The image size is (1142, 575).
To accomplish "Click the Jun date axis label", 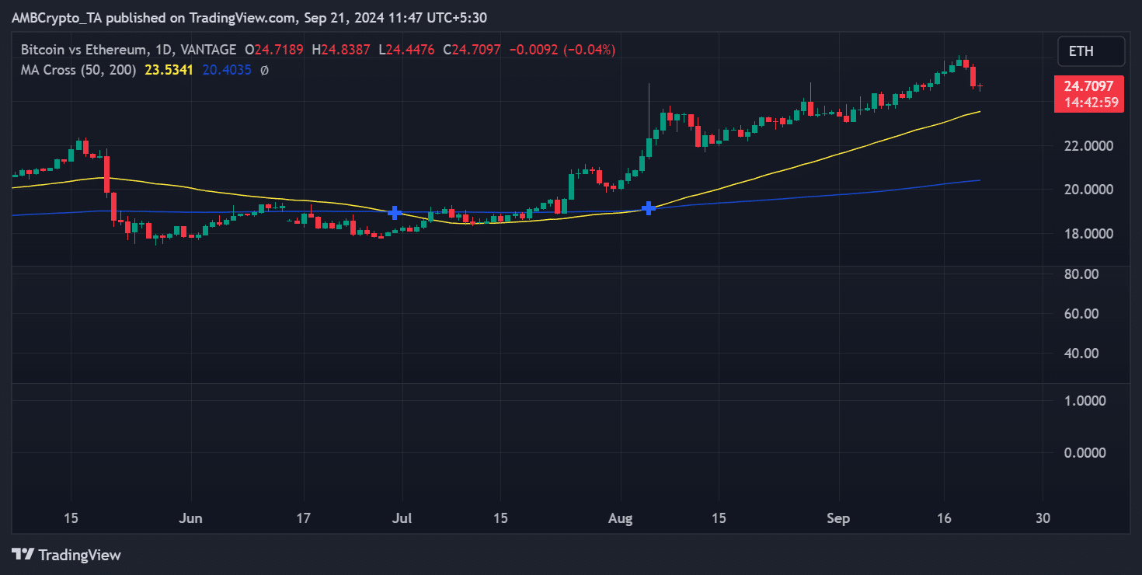I will tap(190, 518).
